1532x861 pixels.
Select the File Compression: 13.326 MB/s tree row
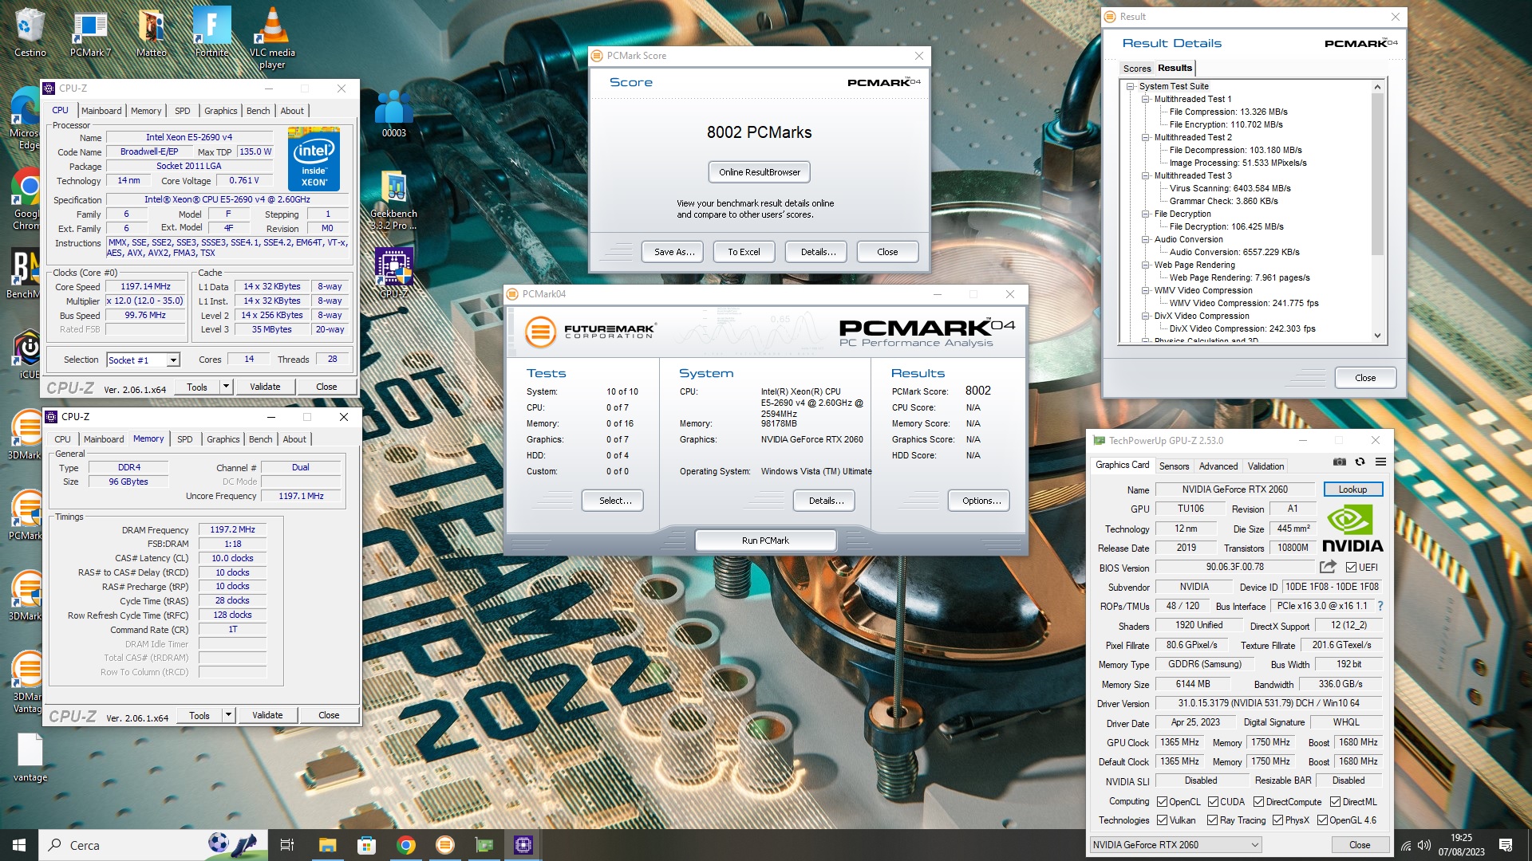(1228, 112)
